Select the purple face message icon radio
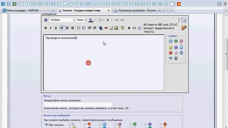 (145, 125)
